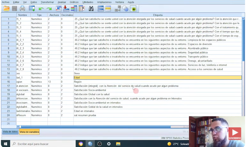
Task: Click the weather sun icon in taskbar
Action: [169, 144]
